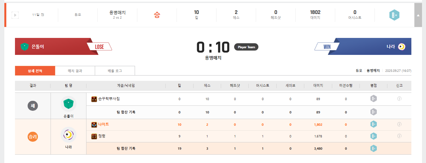This screenshot has height=163, width=426.
Task: Open player 나이트 profile link
Action: (x=103, y=124)
